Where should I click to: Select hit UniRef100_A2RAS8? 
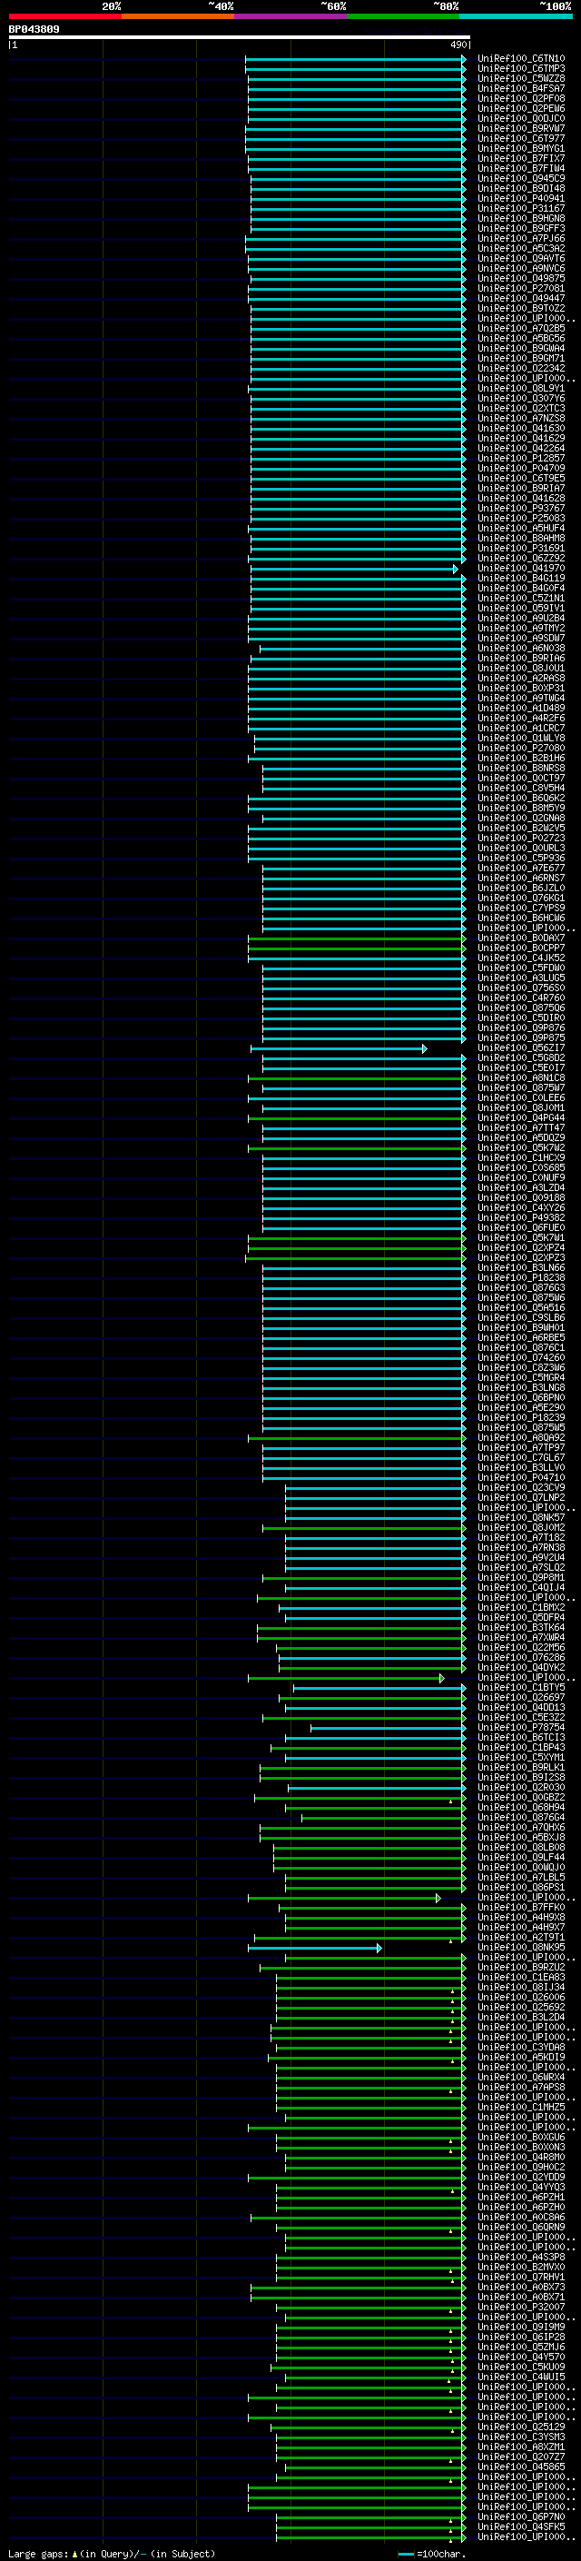(521, 678)
